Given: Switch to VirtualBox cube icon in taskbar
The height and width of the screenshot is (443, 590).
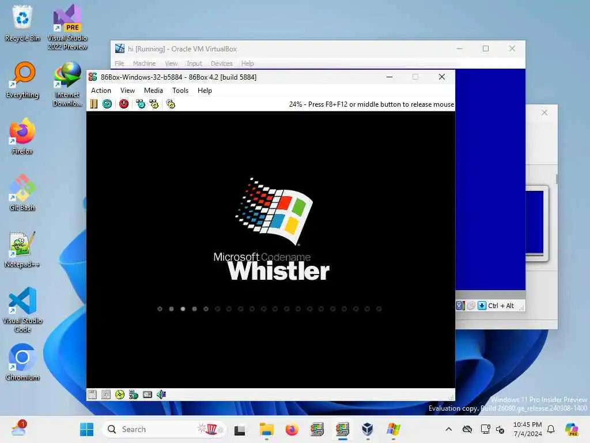Looking at the screenshot, I should (368, 429).
